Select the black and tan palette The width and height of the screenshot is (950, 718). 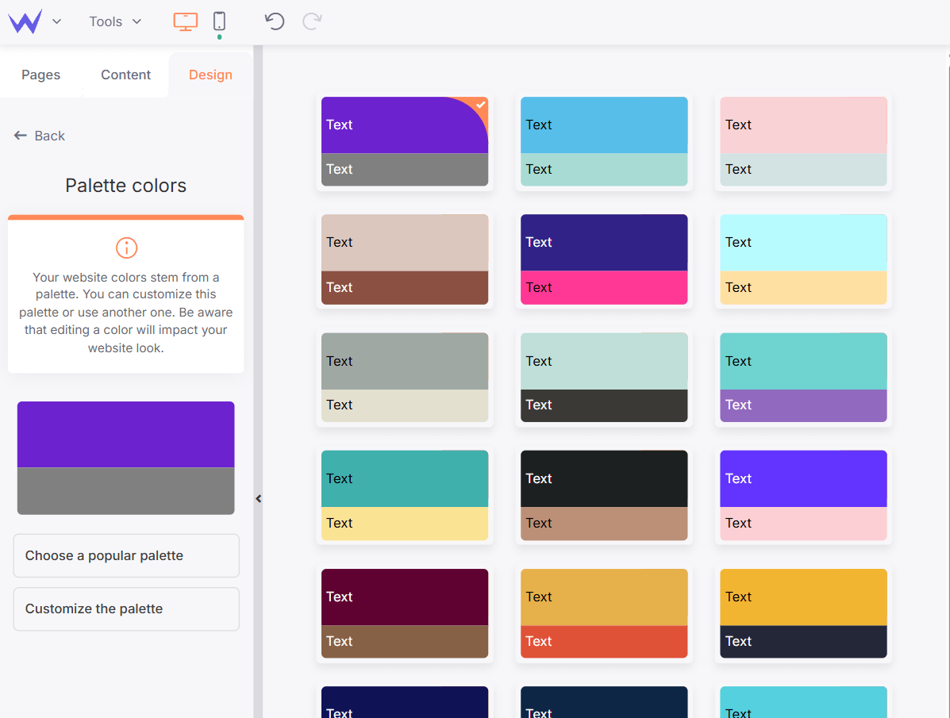[604, 495]
